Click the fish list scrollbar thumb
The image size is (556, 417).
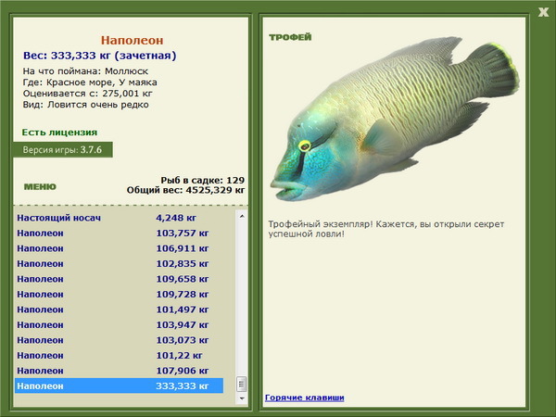(242, 384)
